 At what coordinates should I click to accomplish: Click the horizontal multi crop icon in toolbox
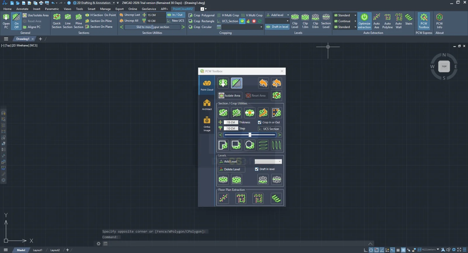coord(263,145)
